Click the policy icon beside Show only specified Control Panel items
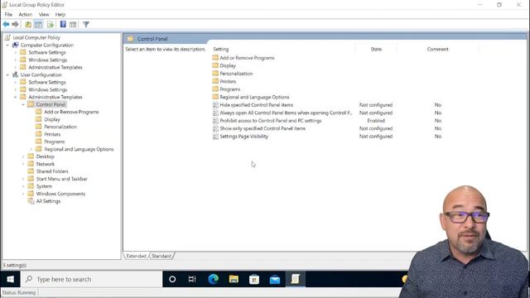Screen dimensions: 530x298 [x=215, y=128]
